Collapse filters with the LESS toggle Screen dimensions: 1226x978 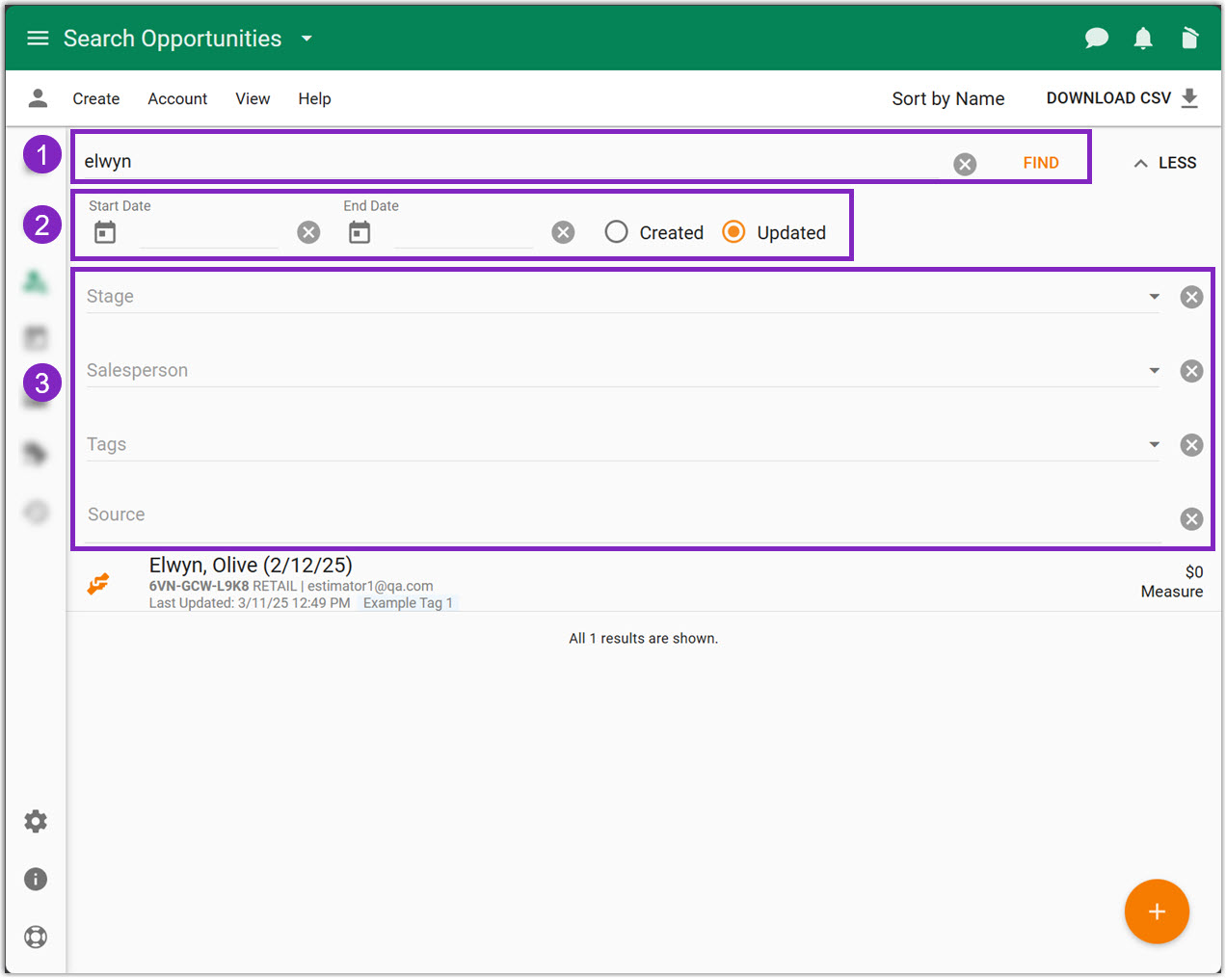point(1164,163)
